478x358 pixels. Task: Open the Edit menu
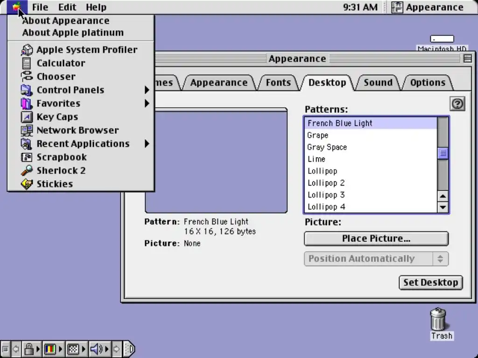[x=67, y=7]
